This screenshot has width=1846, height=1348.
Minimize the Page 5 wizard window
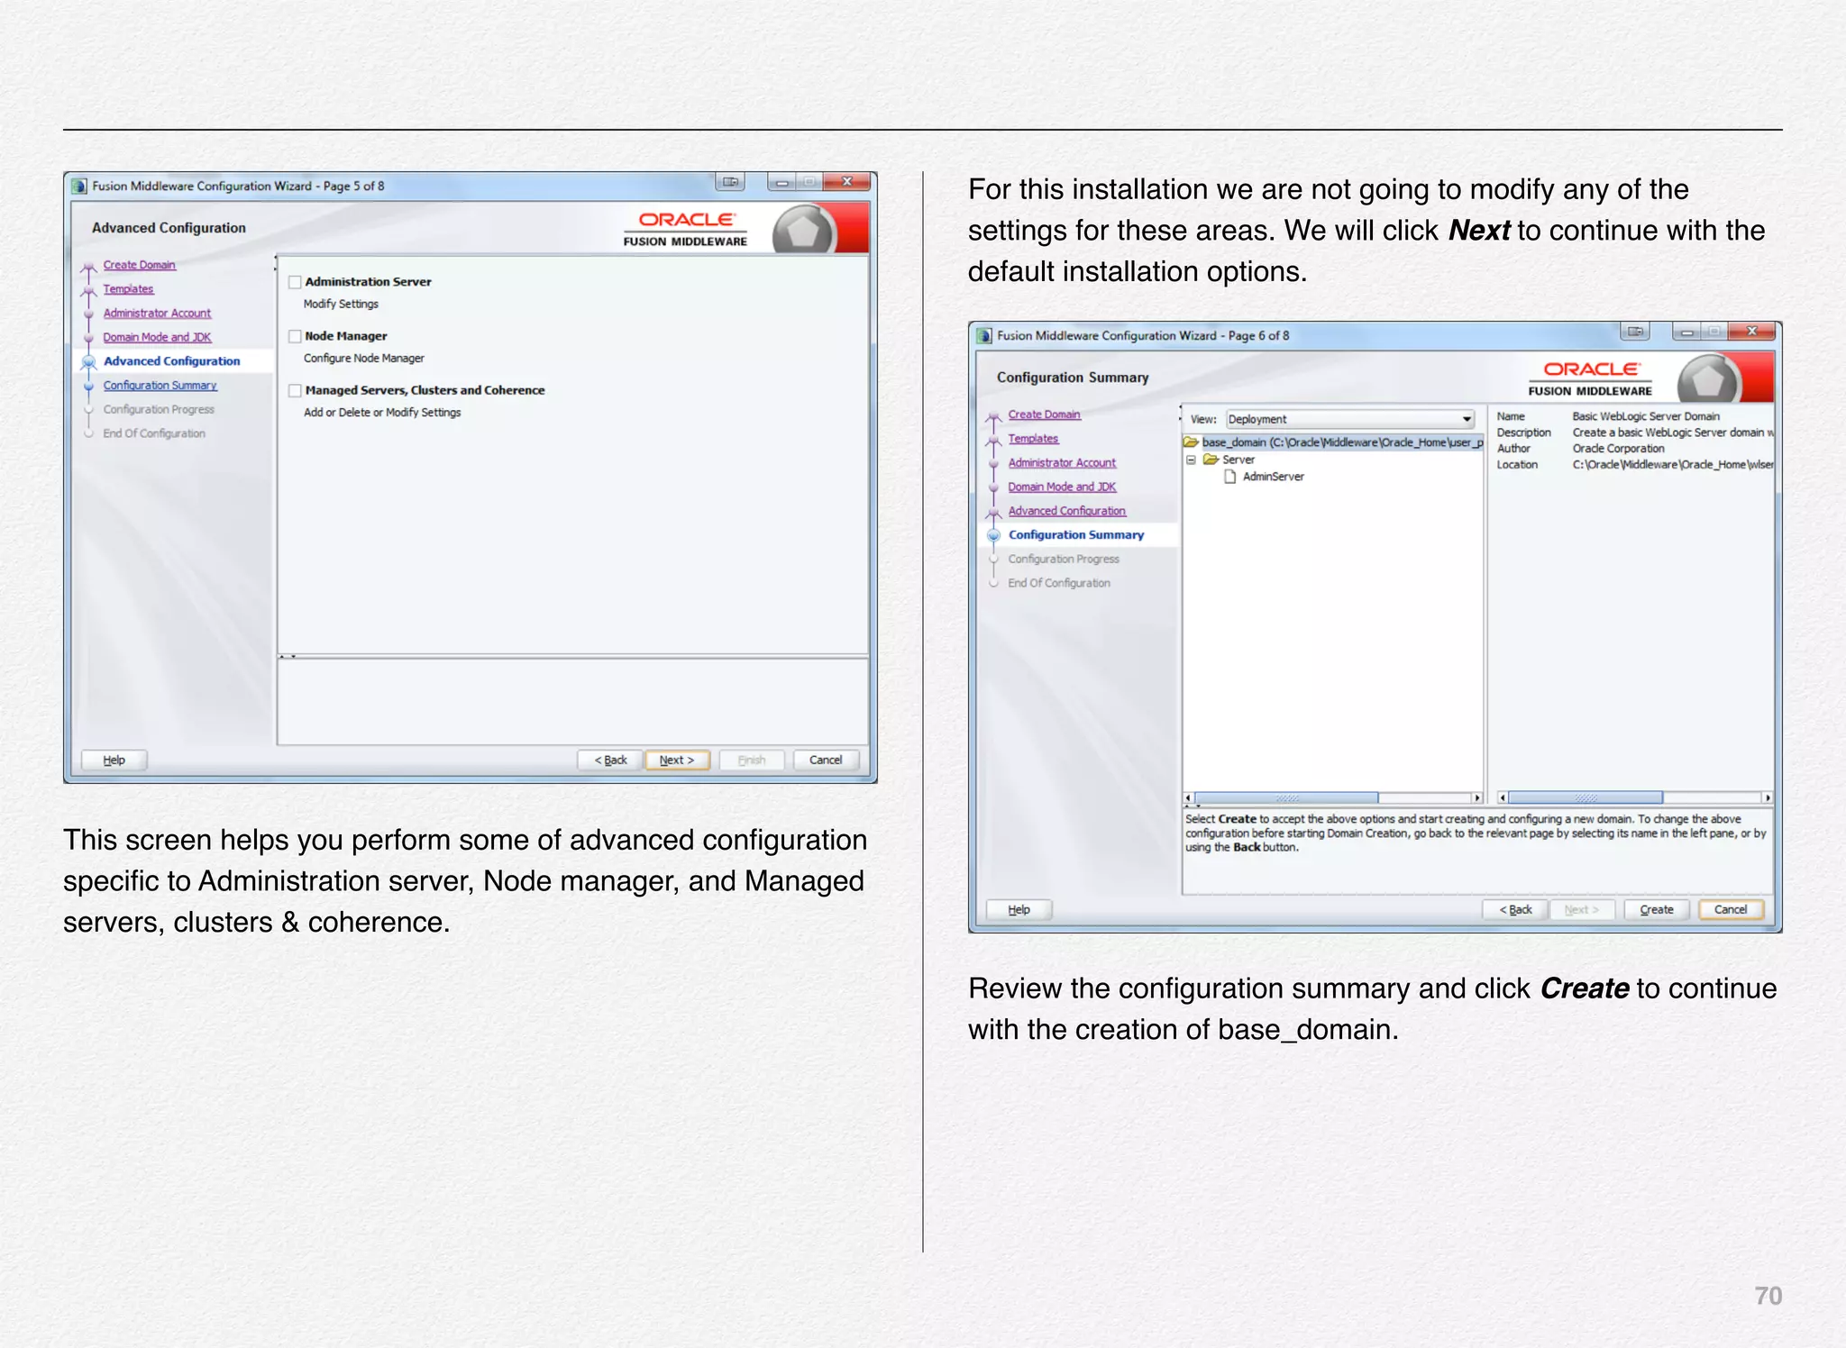pyautogui.click(x=781, y=182)
